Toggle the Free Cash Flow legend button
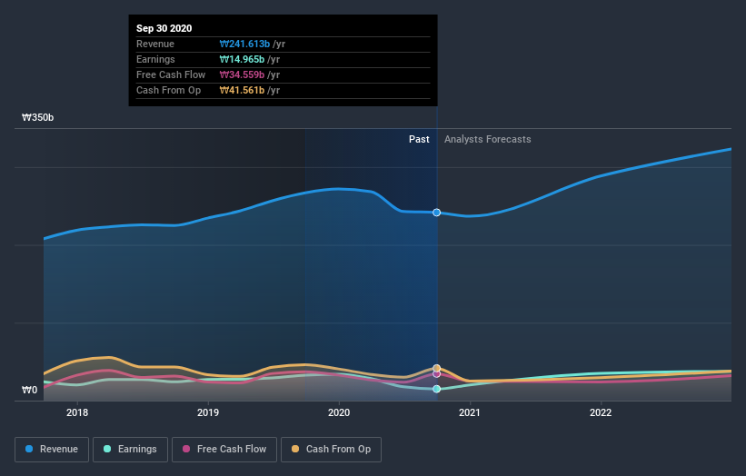Image resolution: width=746 pixels, height=476 pixels. [x=224, y=450]
